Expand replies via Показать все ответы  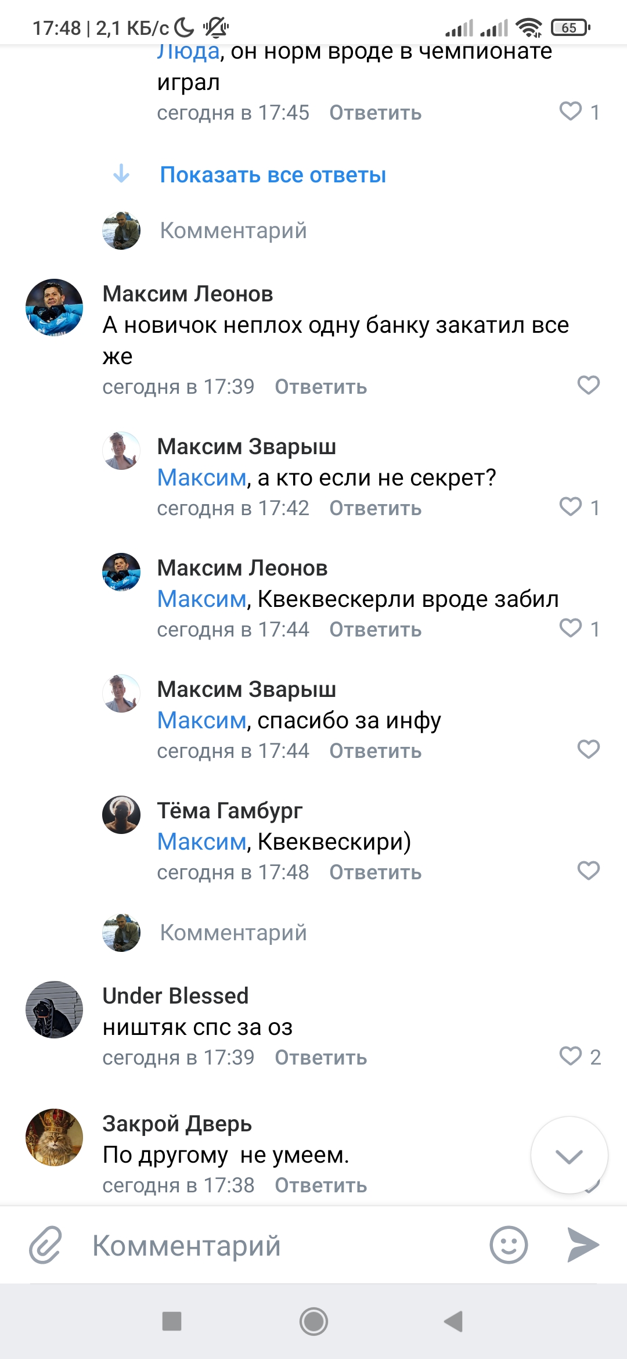point(273,175)
